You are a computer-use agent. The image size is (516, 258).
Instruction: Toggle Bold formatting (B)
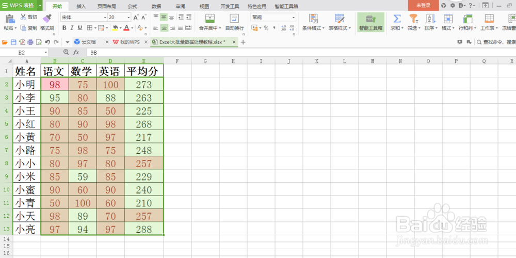click(x=64, y=28)
